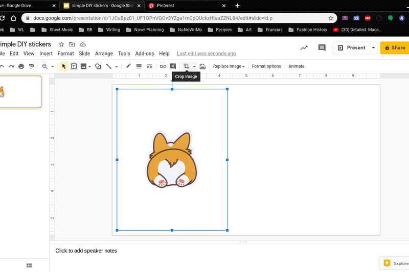Click the Animate button
This screenshot has height=272, width=409.
(x=297, y=66)
